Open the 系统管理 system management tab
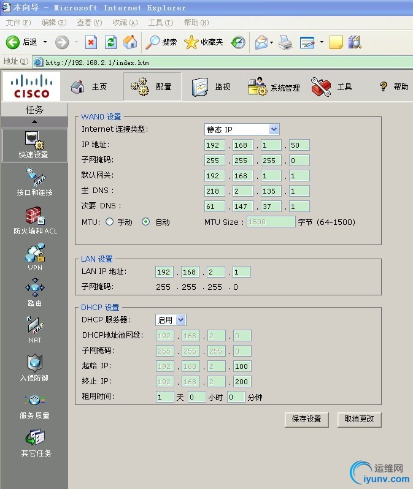The image size is (413, 489). click(x=274, y=87)
